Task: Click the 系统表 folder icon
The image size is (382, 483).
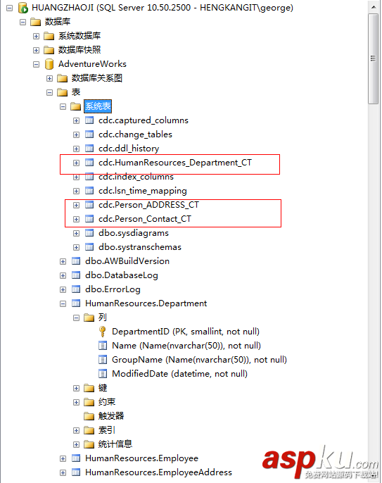Action: point(76,106)
